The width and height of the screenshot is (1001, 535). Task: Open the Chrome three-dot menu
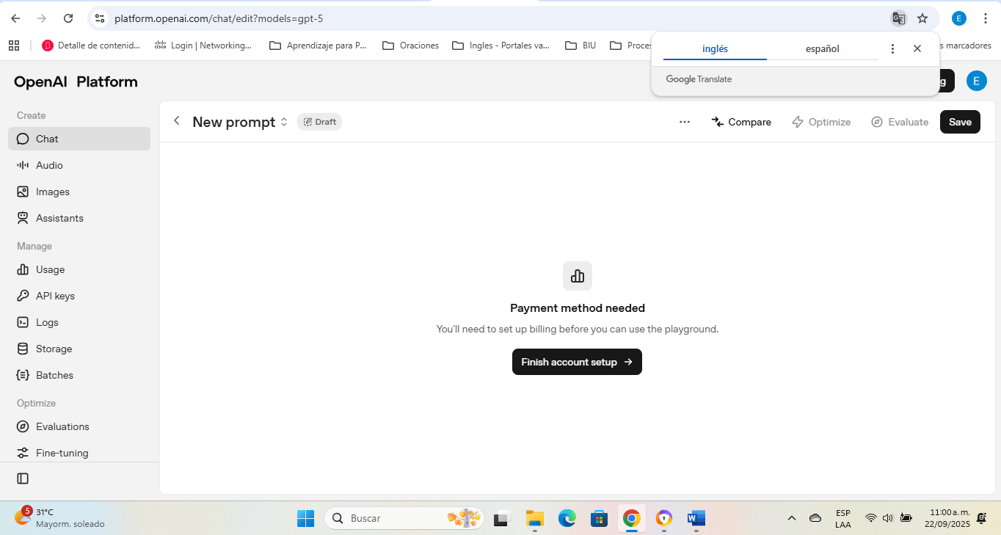coord(985,18)
